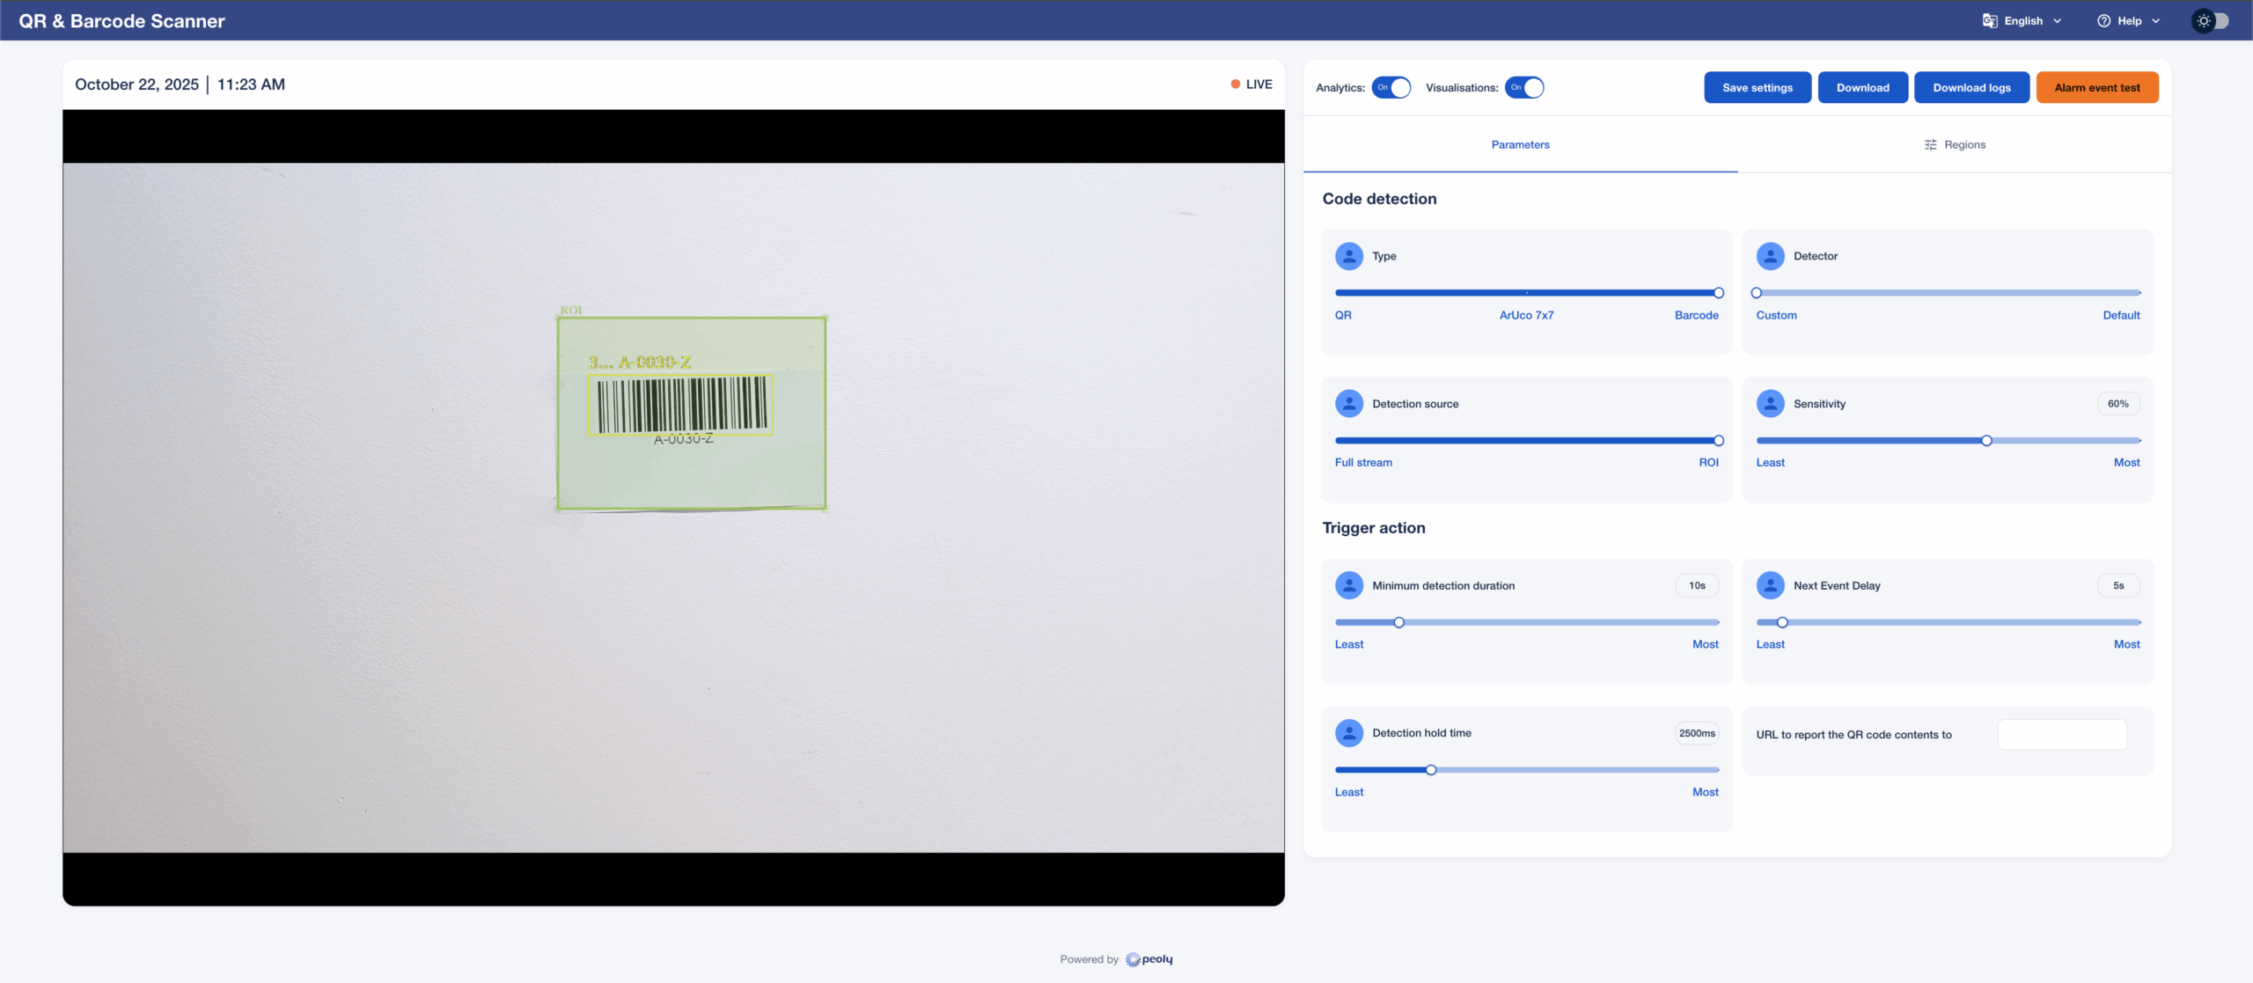2253x983 pixels.
Task: Select the Parameters tab
Action: (x=1520, y=144)
